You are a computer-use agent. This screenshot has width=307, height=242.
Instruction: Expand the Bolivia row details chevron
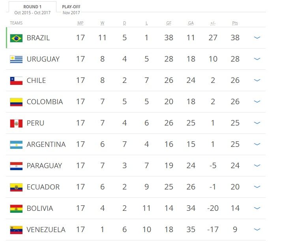(x=257, y=208)
